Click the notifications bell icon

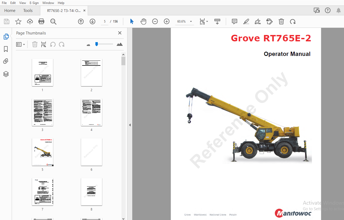(x=338, y=11)
